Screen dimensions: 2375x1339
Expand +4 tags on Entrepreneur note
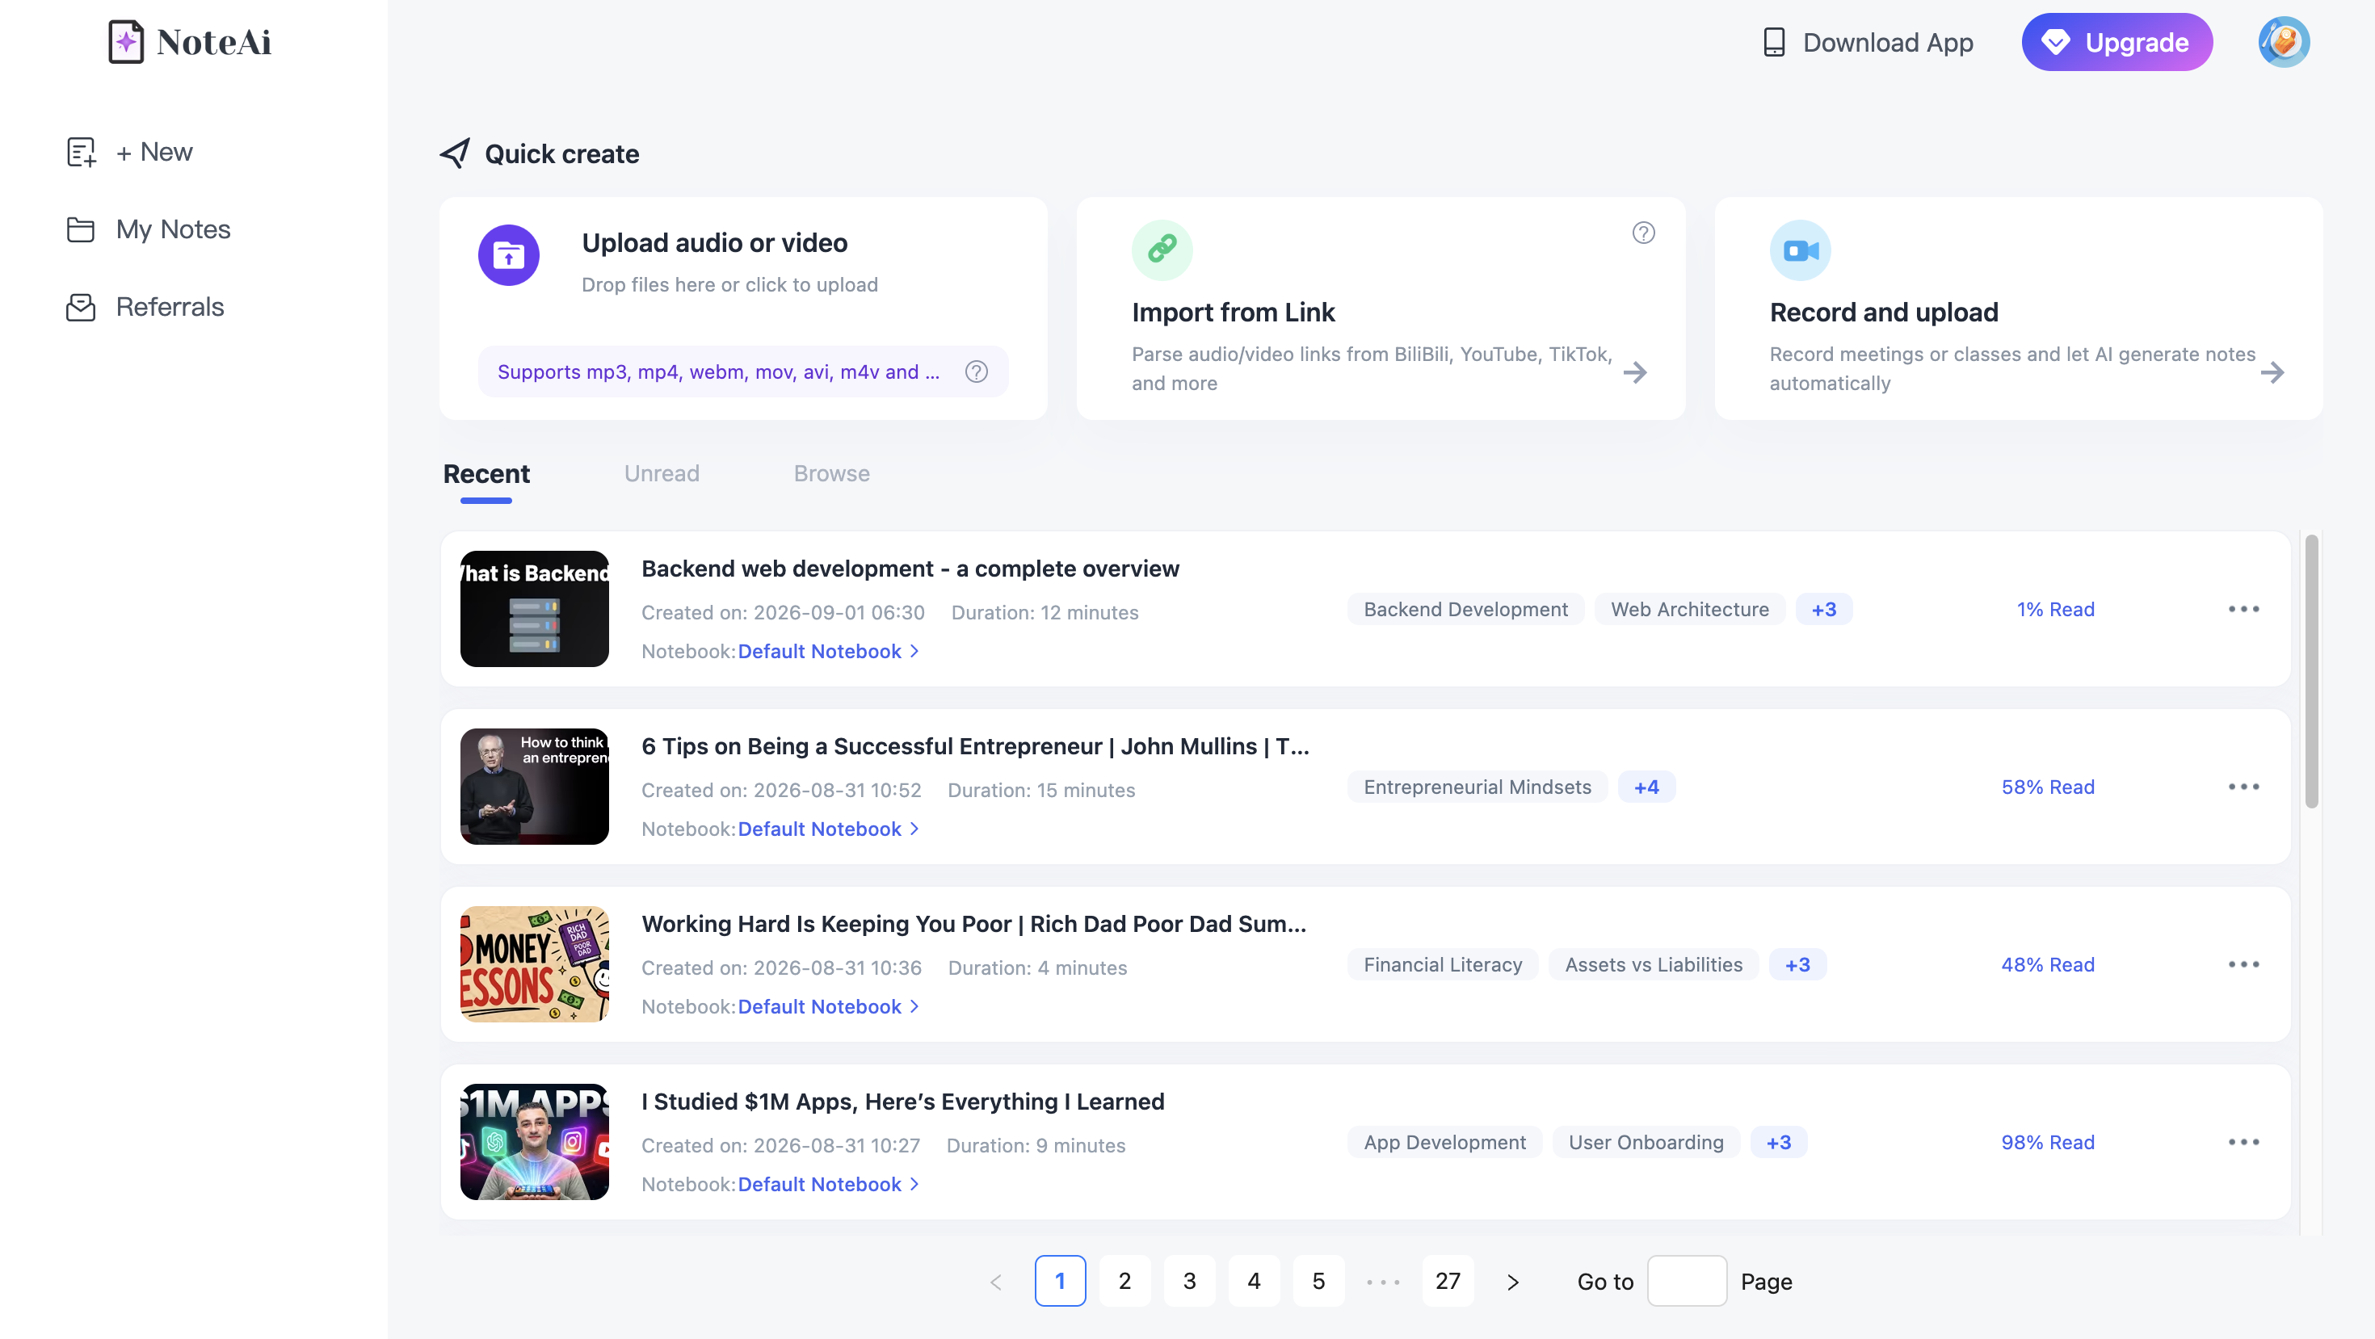click(x=1646, y=787)
